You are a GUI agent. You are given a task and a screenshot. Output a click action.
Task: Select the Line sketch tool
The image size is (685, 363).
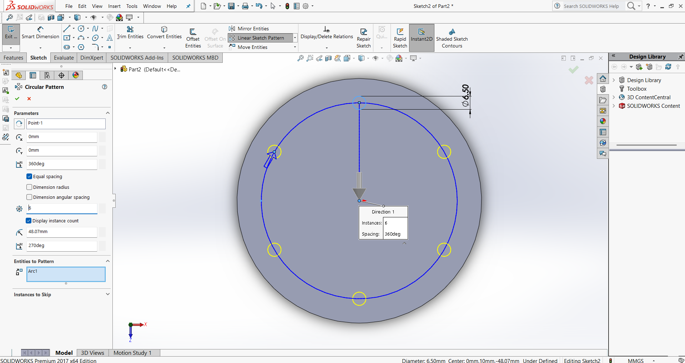pos(67,29)
